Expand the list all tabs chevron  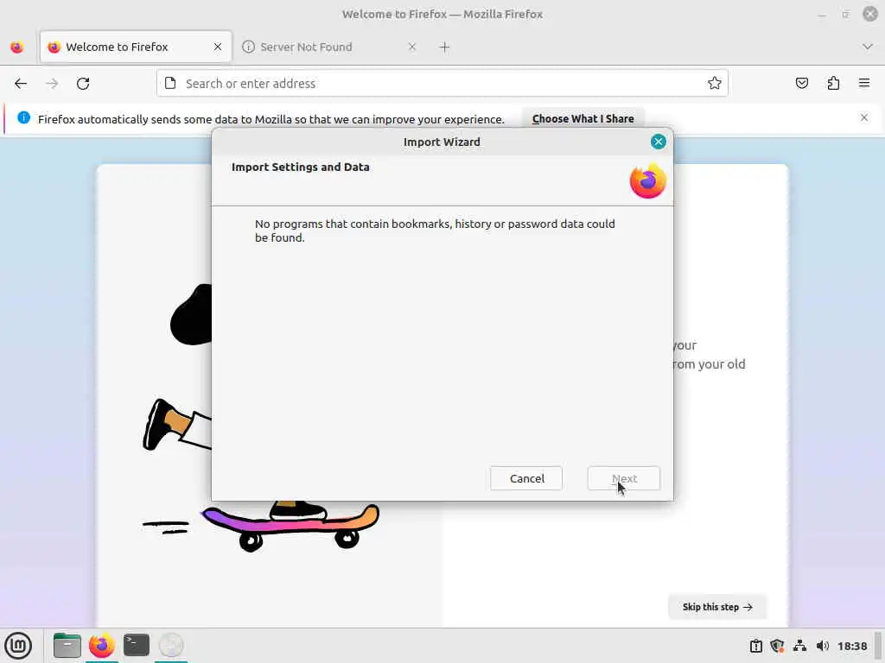(x=868, y=47)
